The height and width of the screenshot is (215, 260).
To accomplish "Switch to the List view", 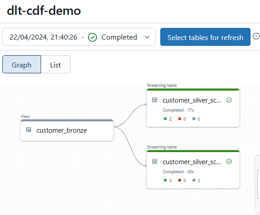I will tap(56, 64).
